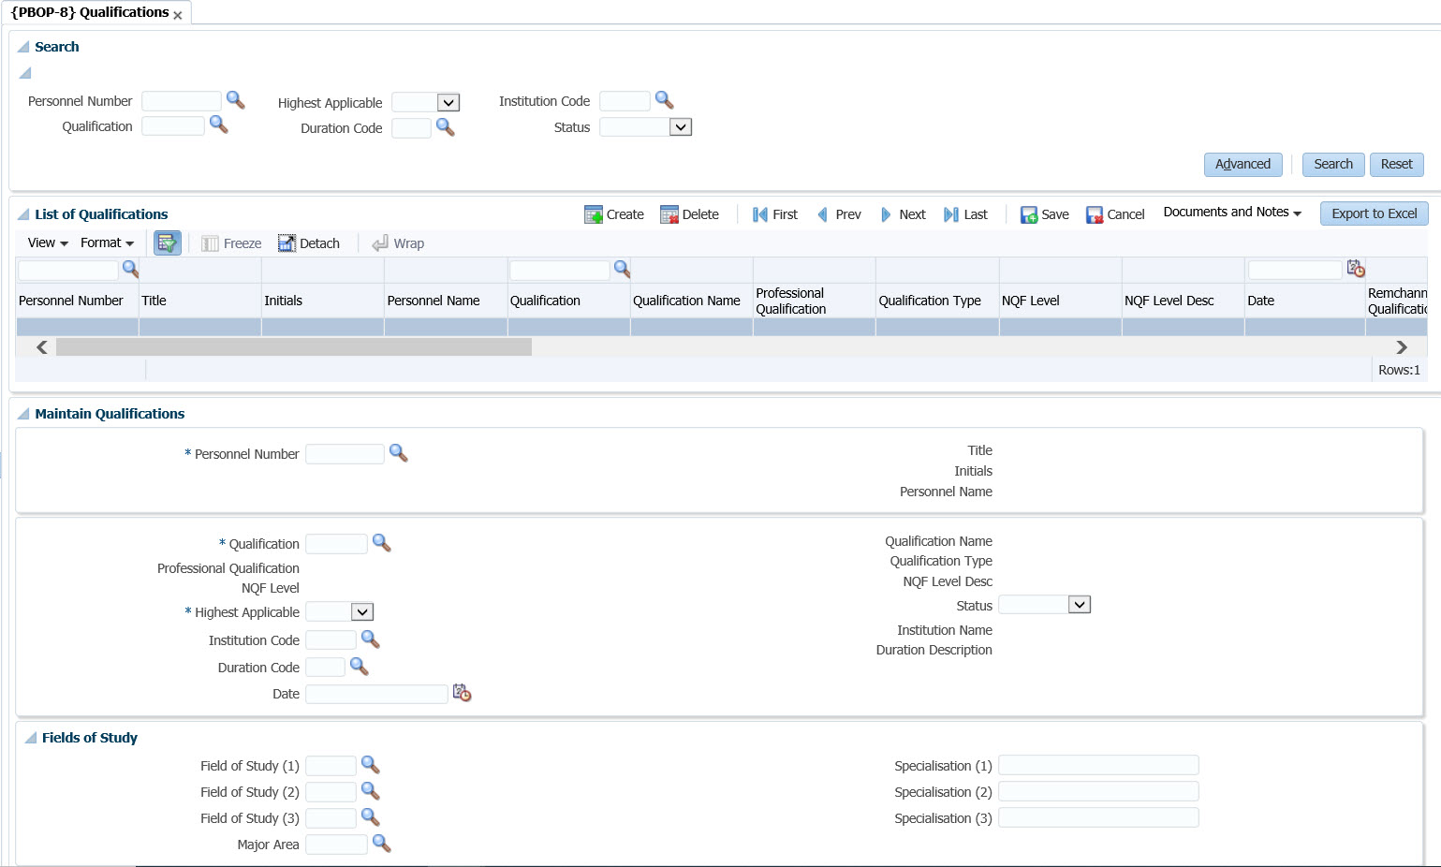
Task: Open lookup for Field of Study (1)
Action: pyautogui.click(x=370, y=765)
